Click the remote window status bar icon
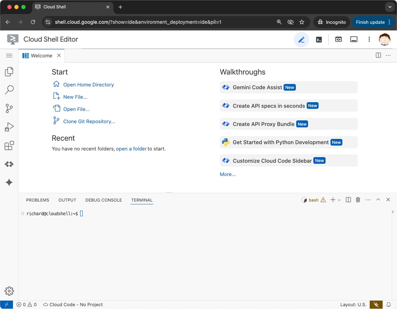This screenshot has height=309, width=397. coord(7,305)
